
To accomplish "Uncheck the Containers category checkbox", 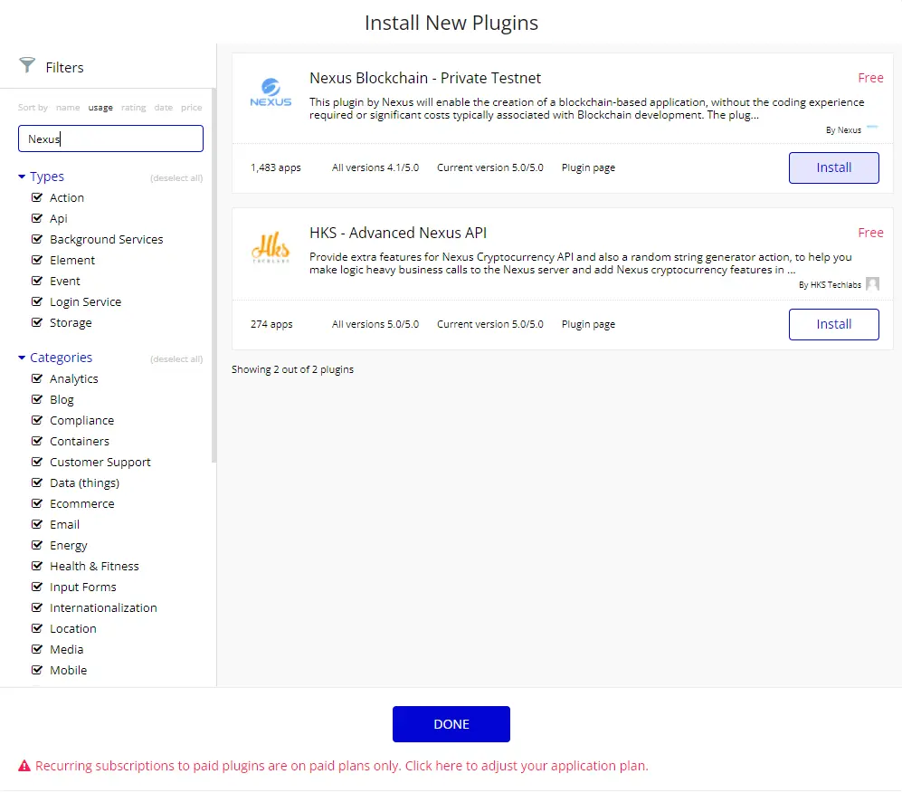I will (x=37, y=441).
